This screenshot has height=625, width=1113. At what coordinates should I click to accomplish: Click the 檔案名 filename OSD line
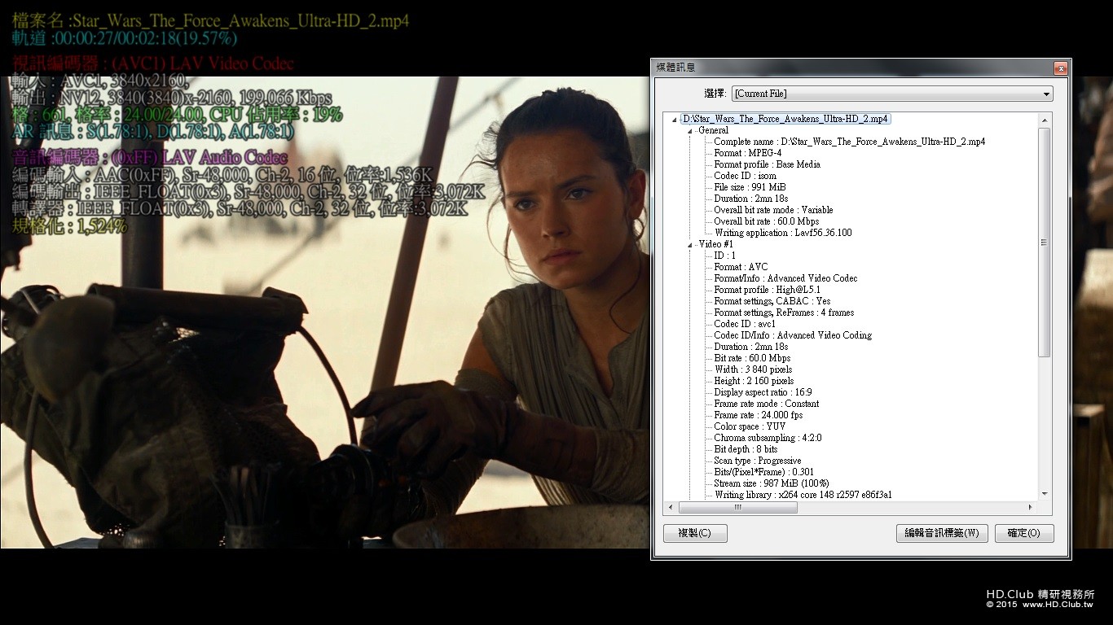[210, 20]
